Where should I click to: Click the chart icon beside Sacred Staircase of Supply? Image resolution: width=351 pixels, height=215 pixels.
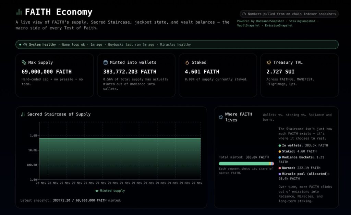pyautogui.click(x=23, y=114)
